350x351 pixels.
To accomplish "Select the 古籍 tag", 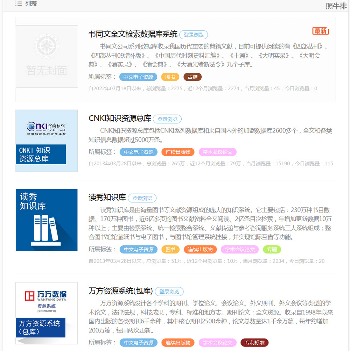I will [192, 77].
